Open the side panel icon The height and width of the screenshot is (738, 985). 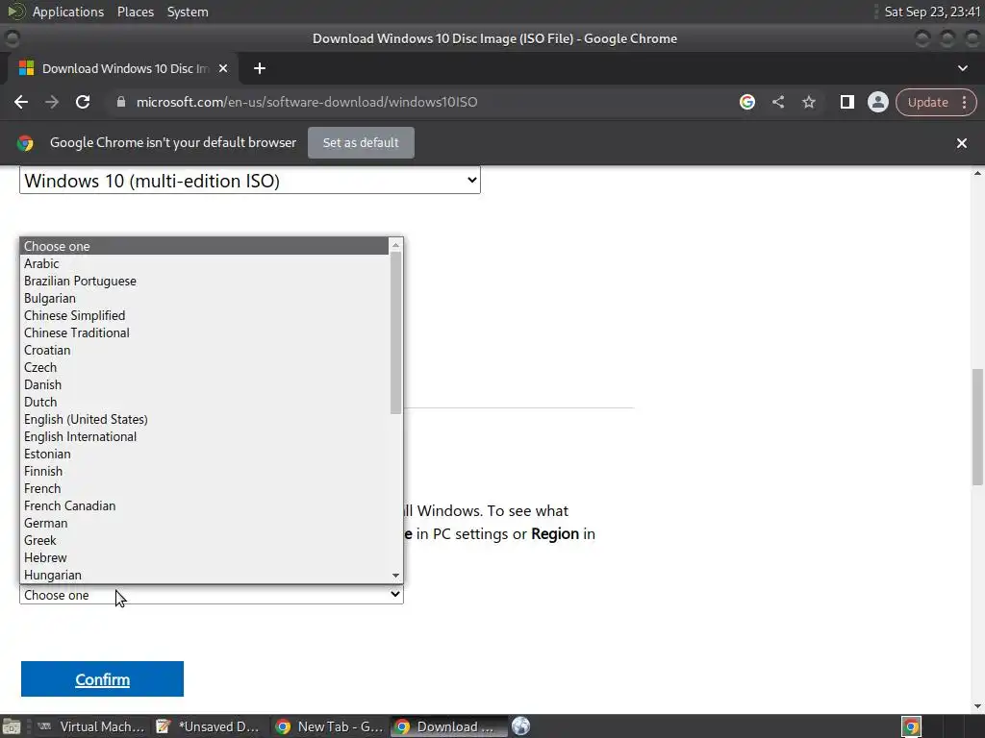846,102
